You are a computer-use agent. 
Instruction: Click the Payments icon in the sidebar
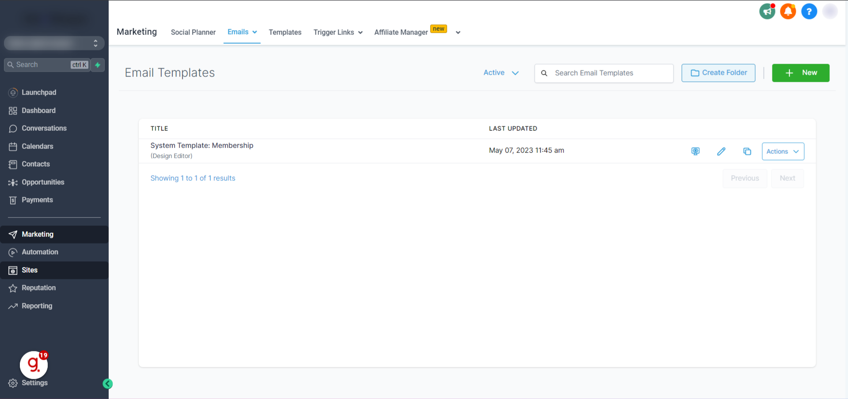(x=13, y=200)
